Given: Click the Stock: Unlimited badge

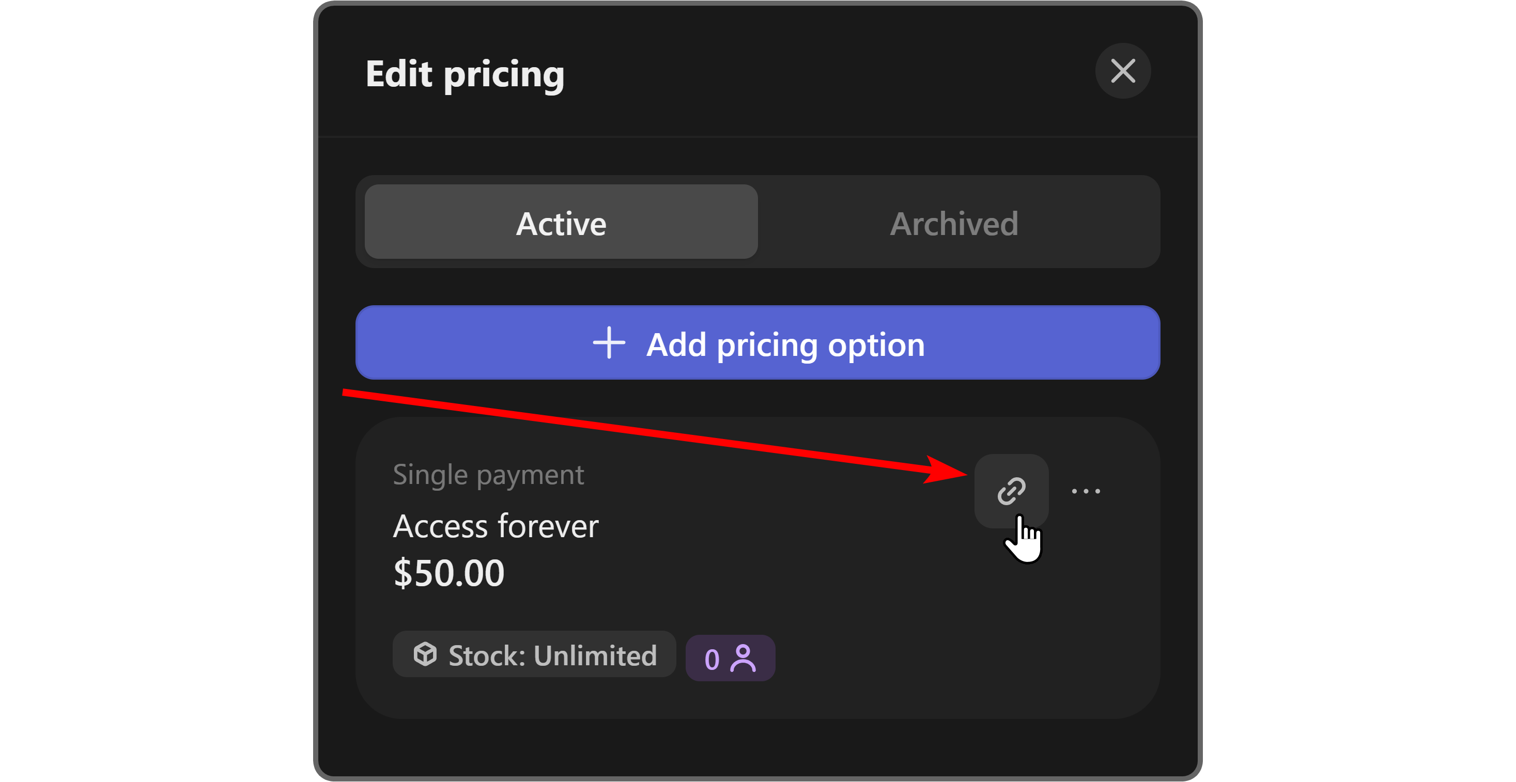Looking at the screenshot, I should [533, 655].
